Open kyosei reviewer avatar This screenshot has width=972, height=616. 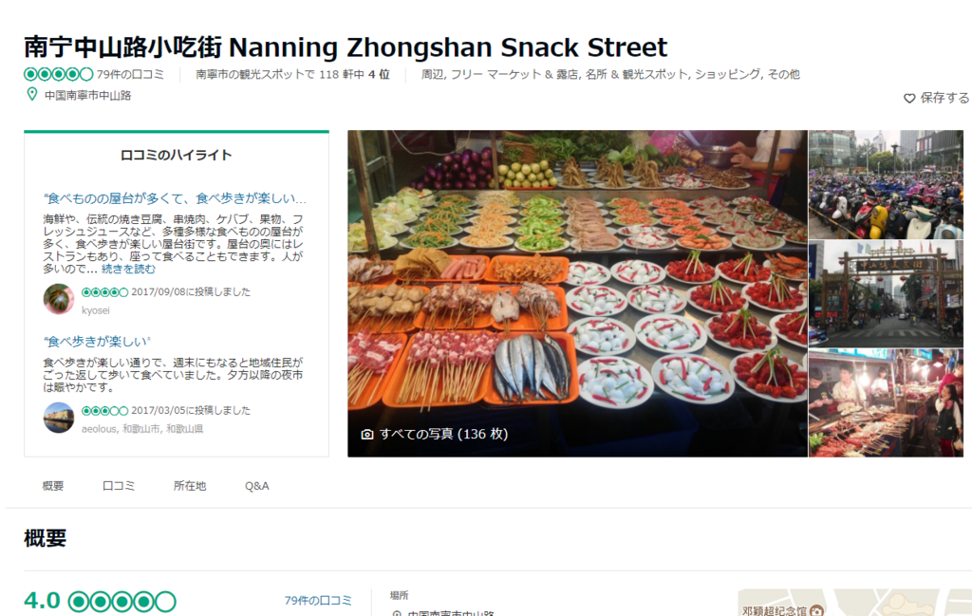pos(59,299)
